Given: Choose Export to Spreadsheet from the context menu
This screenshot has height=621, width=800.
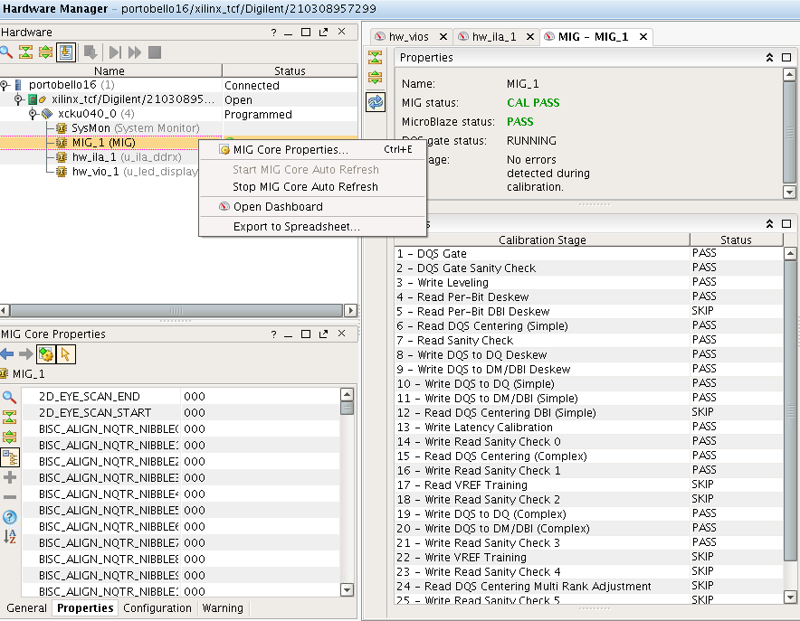Looking at the screenshot, I should click(x=296, y=227).
